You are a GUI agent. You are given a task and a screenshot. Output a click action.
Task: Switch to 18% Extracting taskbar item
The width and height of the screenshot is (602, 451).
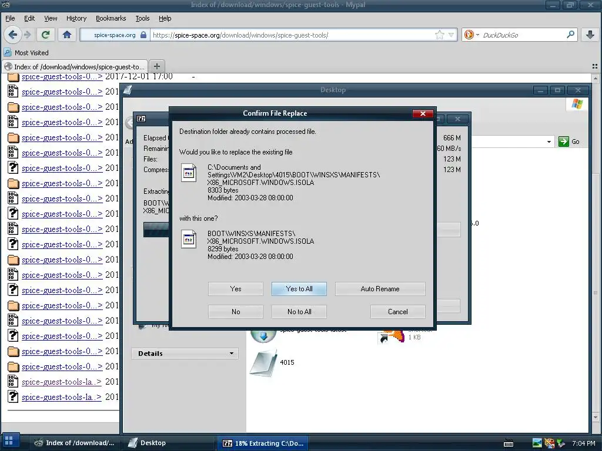(263, 443)
